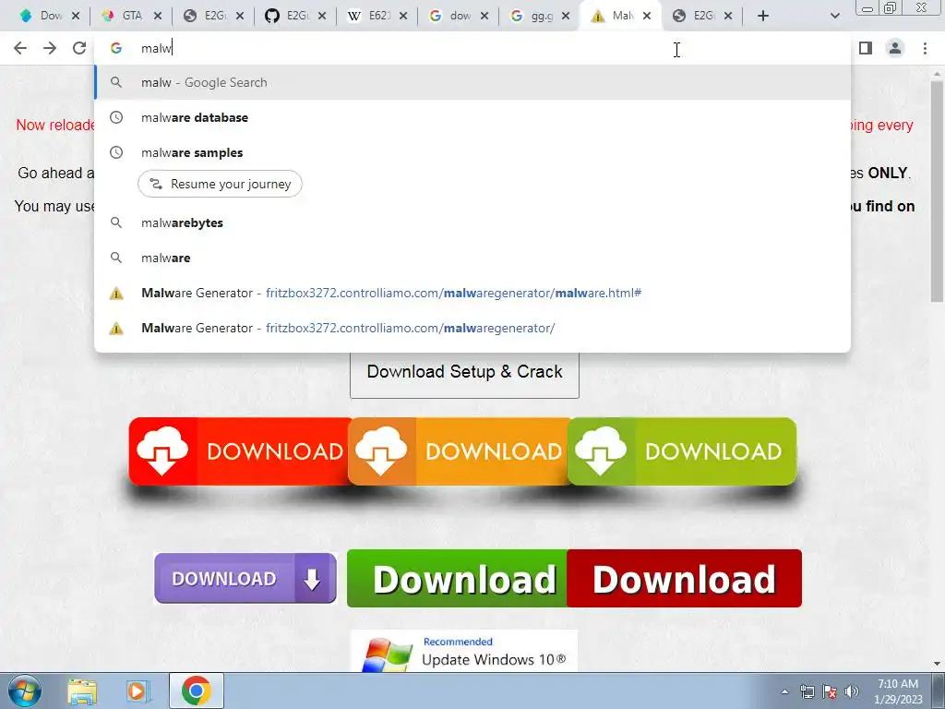Open a new tab with plus button
945x709 pixels.
click(x=763, y=17)
